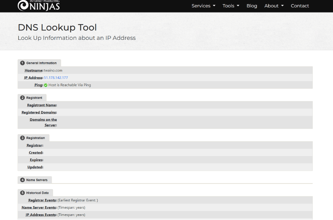Image resolution: width=333 pixels, height=220 pixels.
Task: Open the Contact page
Action: click(300, 6)
